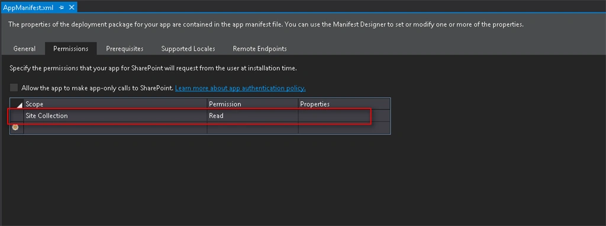Click empty Permission cell in new row
This screenshot has width=606, height=226.
253,127
